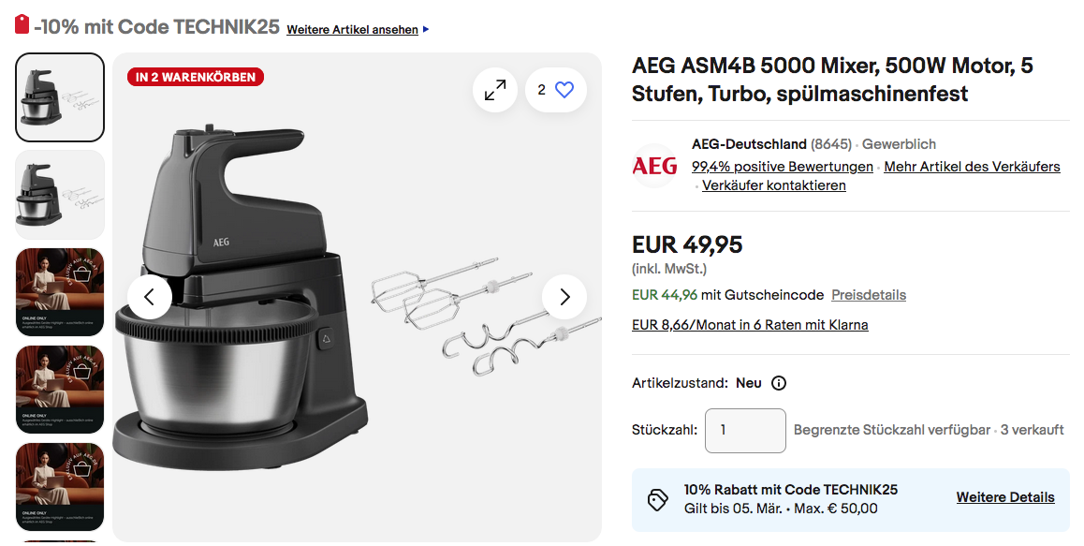Open 99,4% positive Bewertungen link

[783, 167]
